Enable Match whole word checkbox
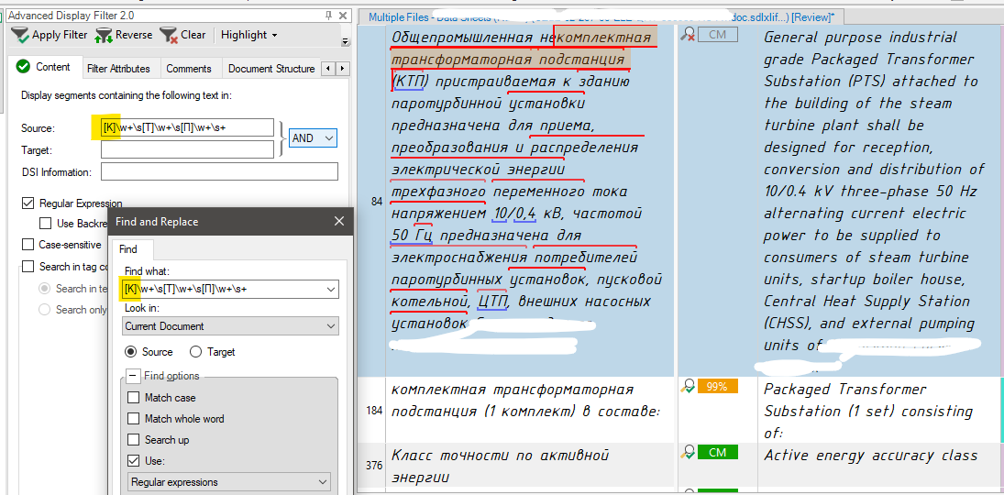 click(133, 419)
